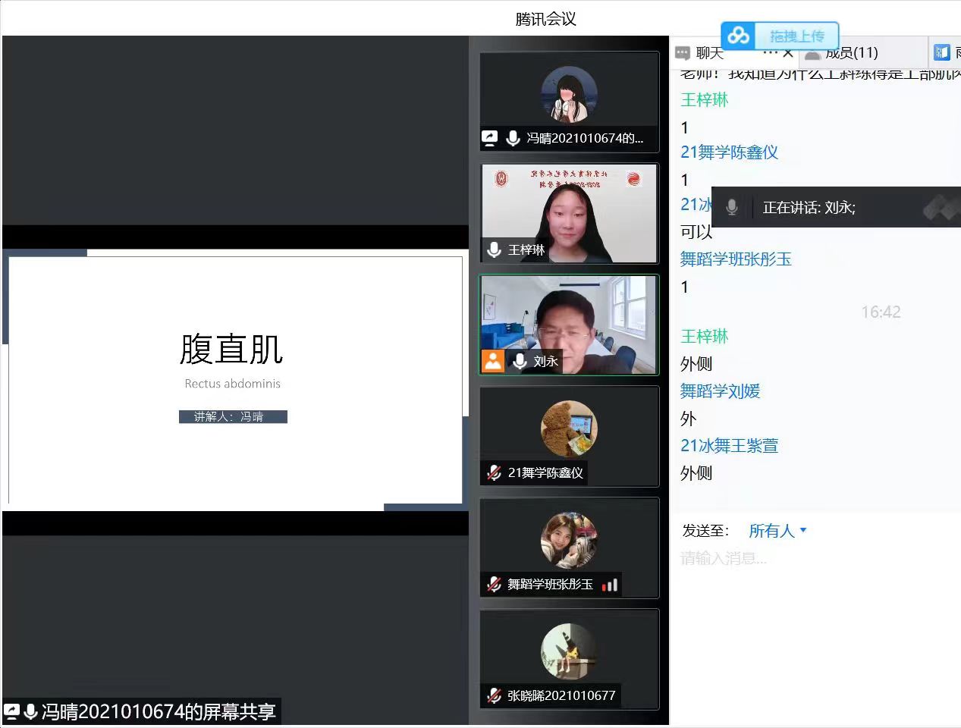
Task: Click the microphone icon on 刘永's video tile
Action: 520,362
